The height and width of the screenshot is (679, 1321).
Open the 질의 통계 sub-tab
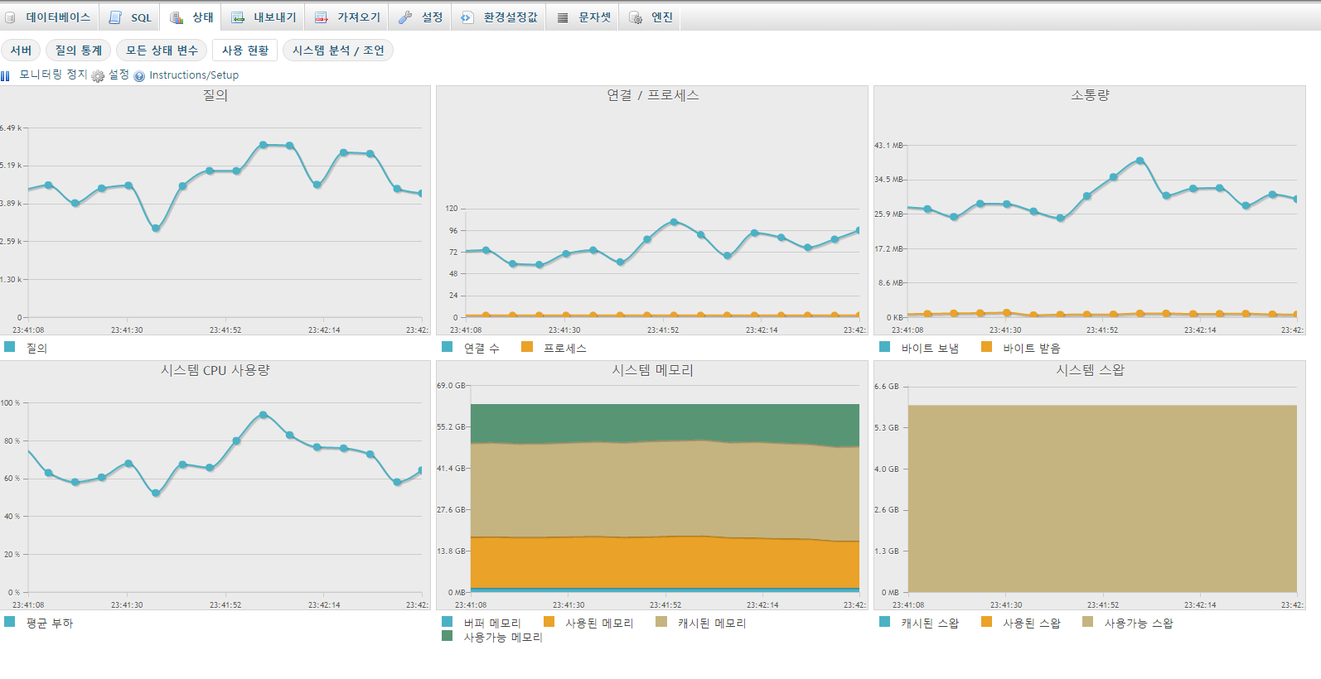click(x=78, y=51)
